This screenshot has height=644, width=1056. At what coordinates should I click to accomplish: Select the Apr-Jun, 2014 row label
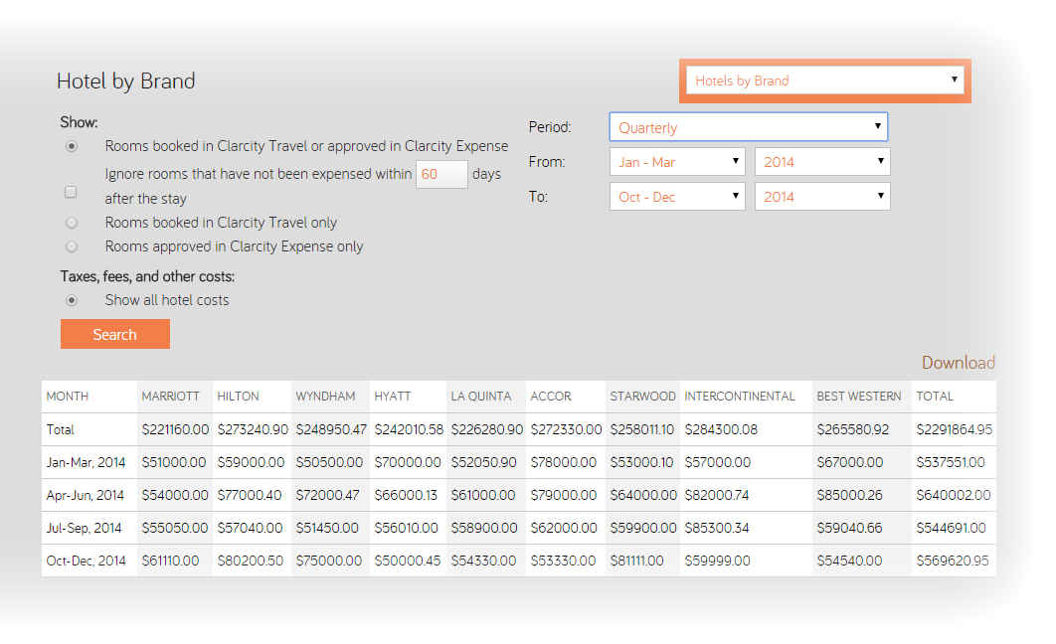coord(86,495)
